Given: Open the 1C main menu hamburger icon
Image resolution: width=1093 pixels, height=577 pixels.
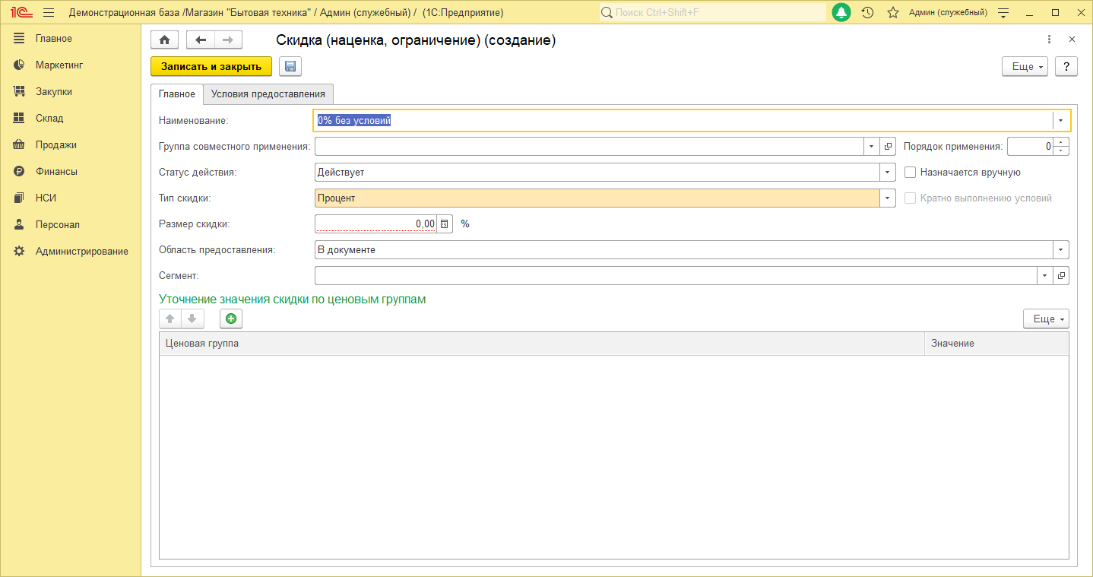Looking at the screenshot, I should (x=49, y=13).
